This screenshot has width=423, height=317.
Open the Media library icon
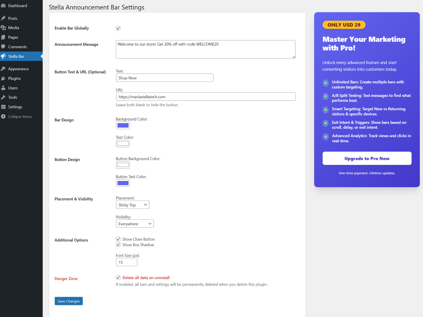tap(4, 28)
